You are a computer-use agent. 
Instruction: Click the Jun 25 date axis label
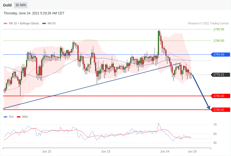click(x=192, y=151)
